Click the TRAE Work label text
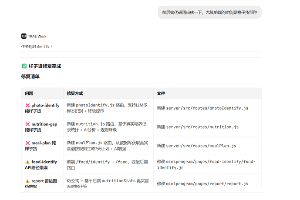The height and width of the screenshot is (200, 300). coord(37,36)
